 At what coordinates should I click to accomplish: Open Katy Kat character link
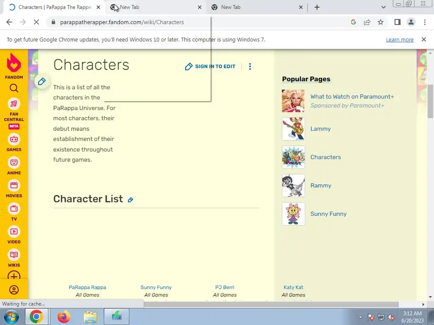tap(293, 287)
